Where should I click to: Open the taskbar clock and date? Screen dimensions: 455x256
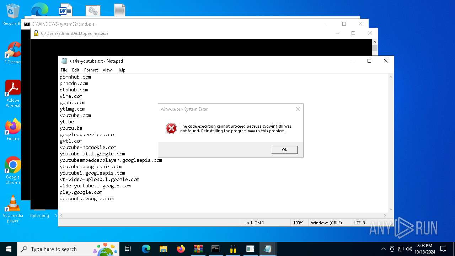tap(424, 249)
